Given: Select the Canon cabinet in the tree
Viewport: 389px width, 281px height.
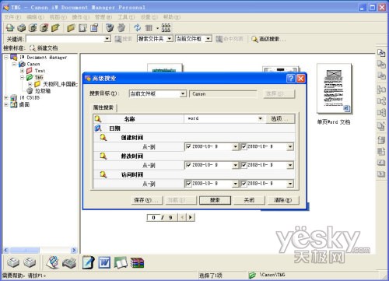Looking at the screenshot, I should click(x=33, y=64).
